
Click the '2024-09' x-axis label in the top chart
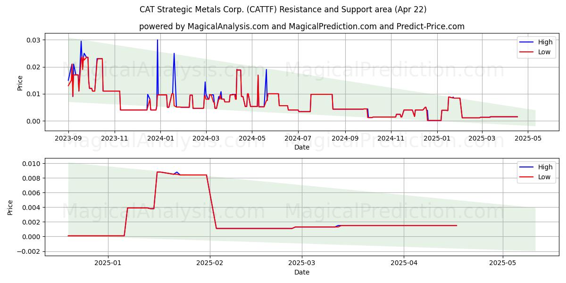coord(345,139)
